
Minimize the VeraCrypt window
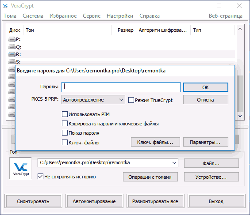(x=199, y=6)
